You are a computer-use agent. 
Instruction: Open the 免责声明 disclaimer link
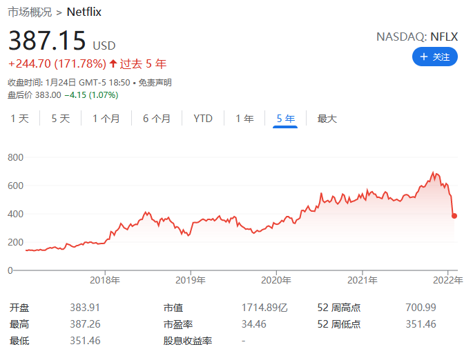click(155, 83)
